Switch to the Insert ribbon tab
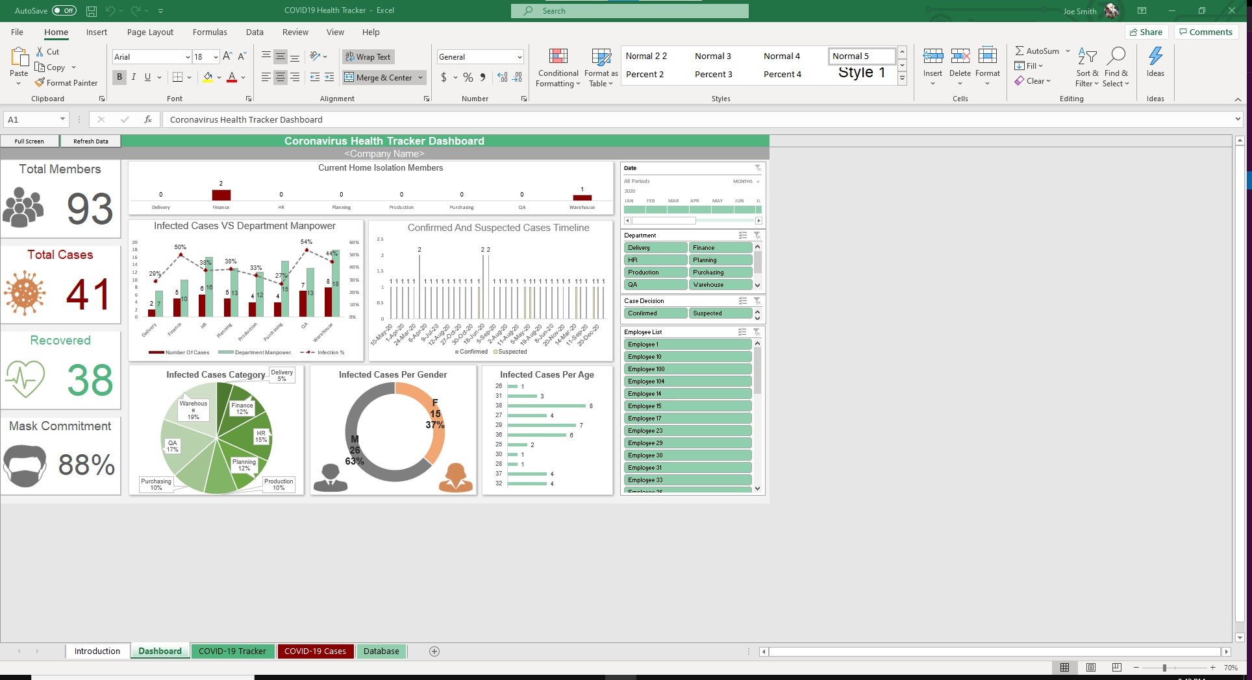This screenshot has width=1252, height=680. point(97,32)
